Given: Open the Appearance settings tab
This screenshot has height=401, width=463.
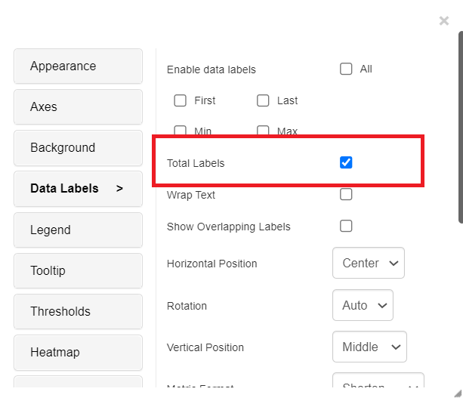Looking at the screenshot, I should (78, 66).
